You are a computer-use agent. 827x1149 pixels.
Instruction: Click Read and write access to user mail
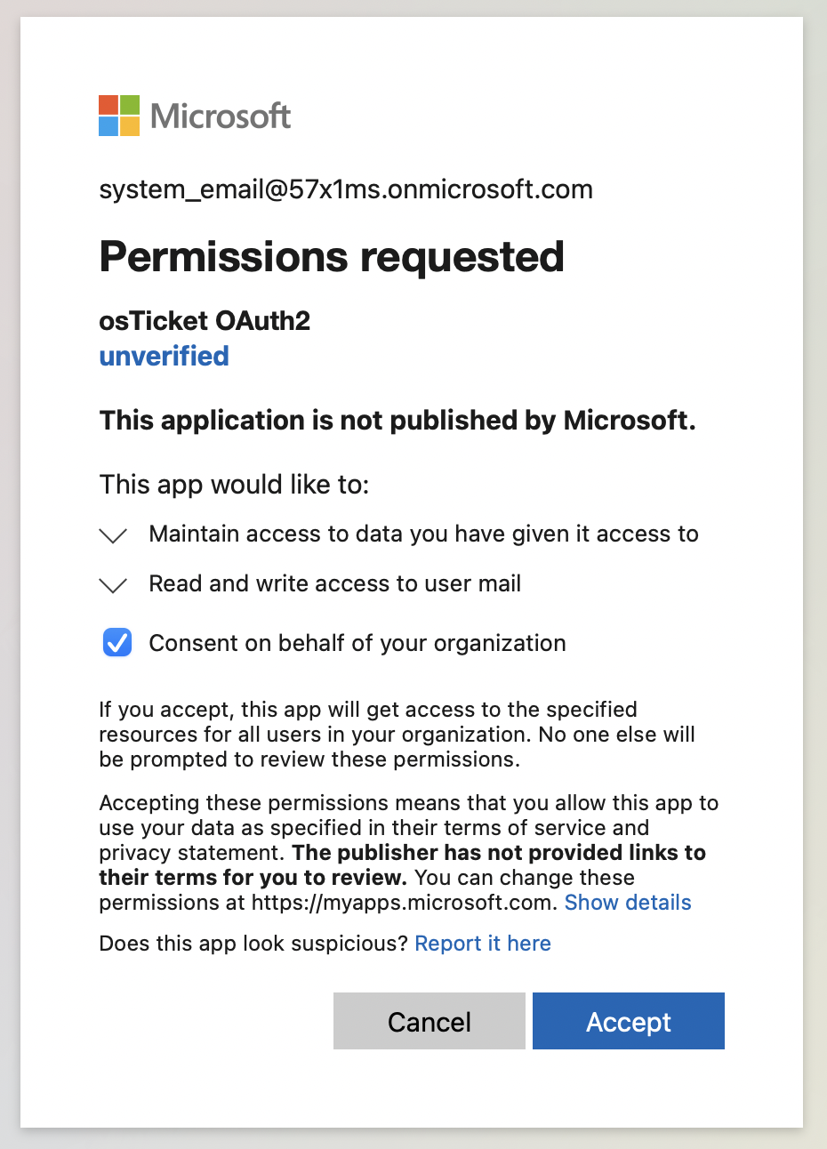334,583
